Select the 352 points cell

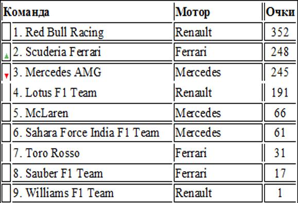point(280,32)
